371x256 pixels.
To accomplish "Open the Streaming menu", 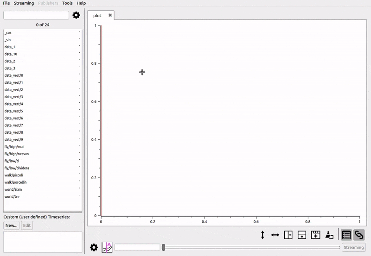I will click(24, 3).
